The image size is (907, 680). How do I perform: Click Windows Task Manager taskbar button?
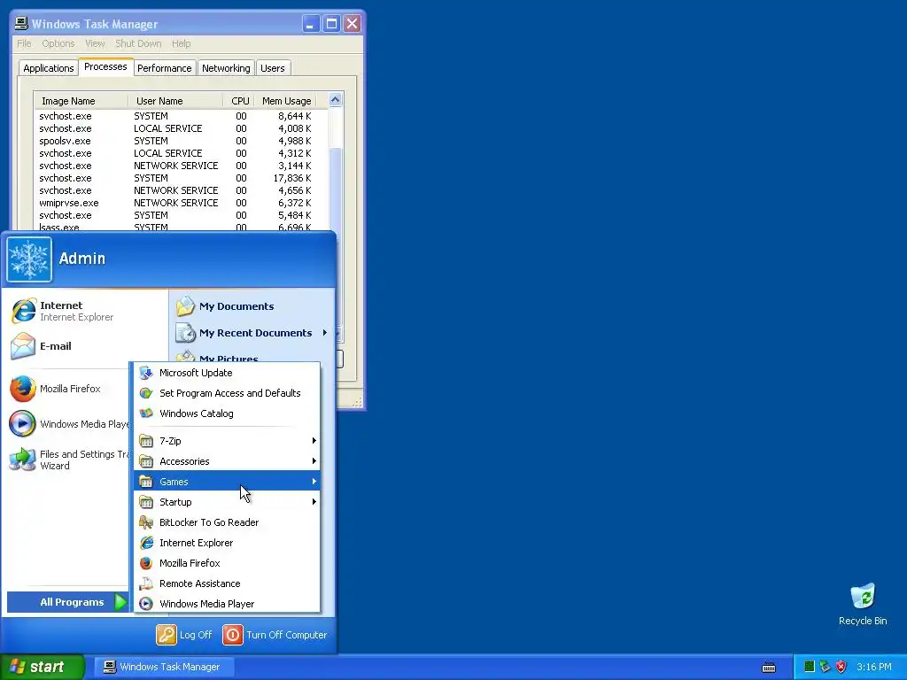pyautogui.click(x=165, y=668)
